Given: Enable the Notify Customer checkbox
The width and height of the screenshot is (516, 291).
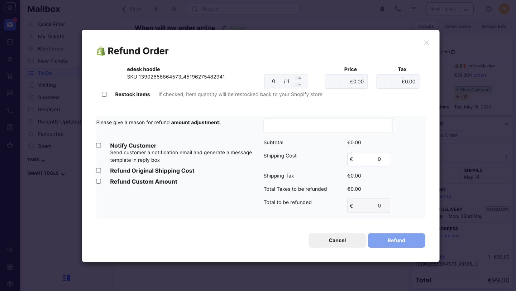Looking at the screenshot, I should point(99,145).
